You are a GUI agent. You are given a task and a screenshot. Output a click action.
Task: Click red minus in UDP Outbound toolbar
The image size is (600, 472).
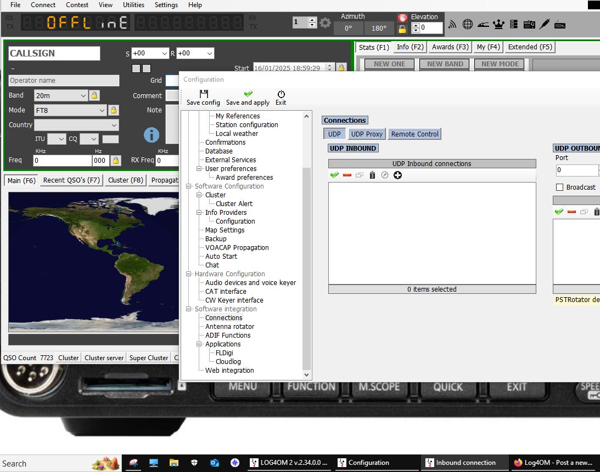click(571, 212)
